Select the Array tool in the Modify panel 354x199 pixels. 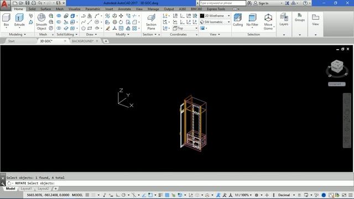(134, 28)
